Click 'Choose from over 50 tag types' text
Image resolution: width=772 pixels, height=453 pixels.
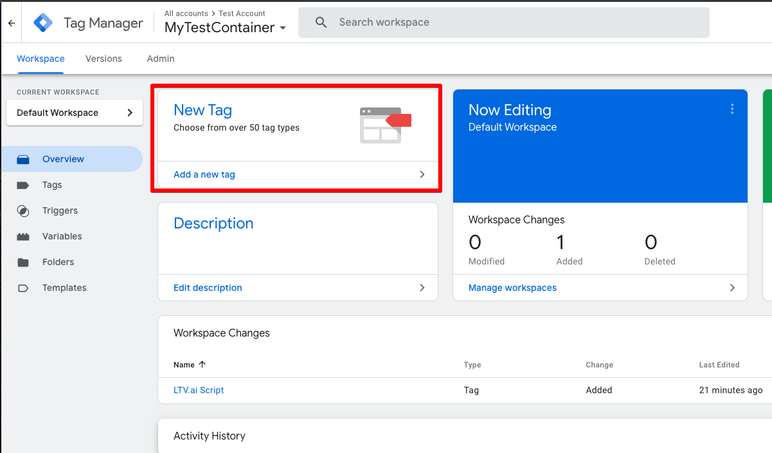237,127
